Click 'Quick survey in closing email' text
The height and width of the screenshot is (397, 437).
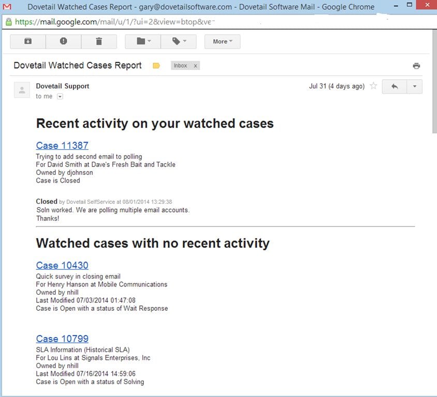tap(78, 277)
